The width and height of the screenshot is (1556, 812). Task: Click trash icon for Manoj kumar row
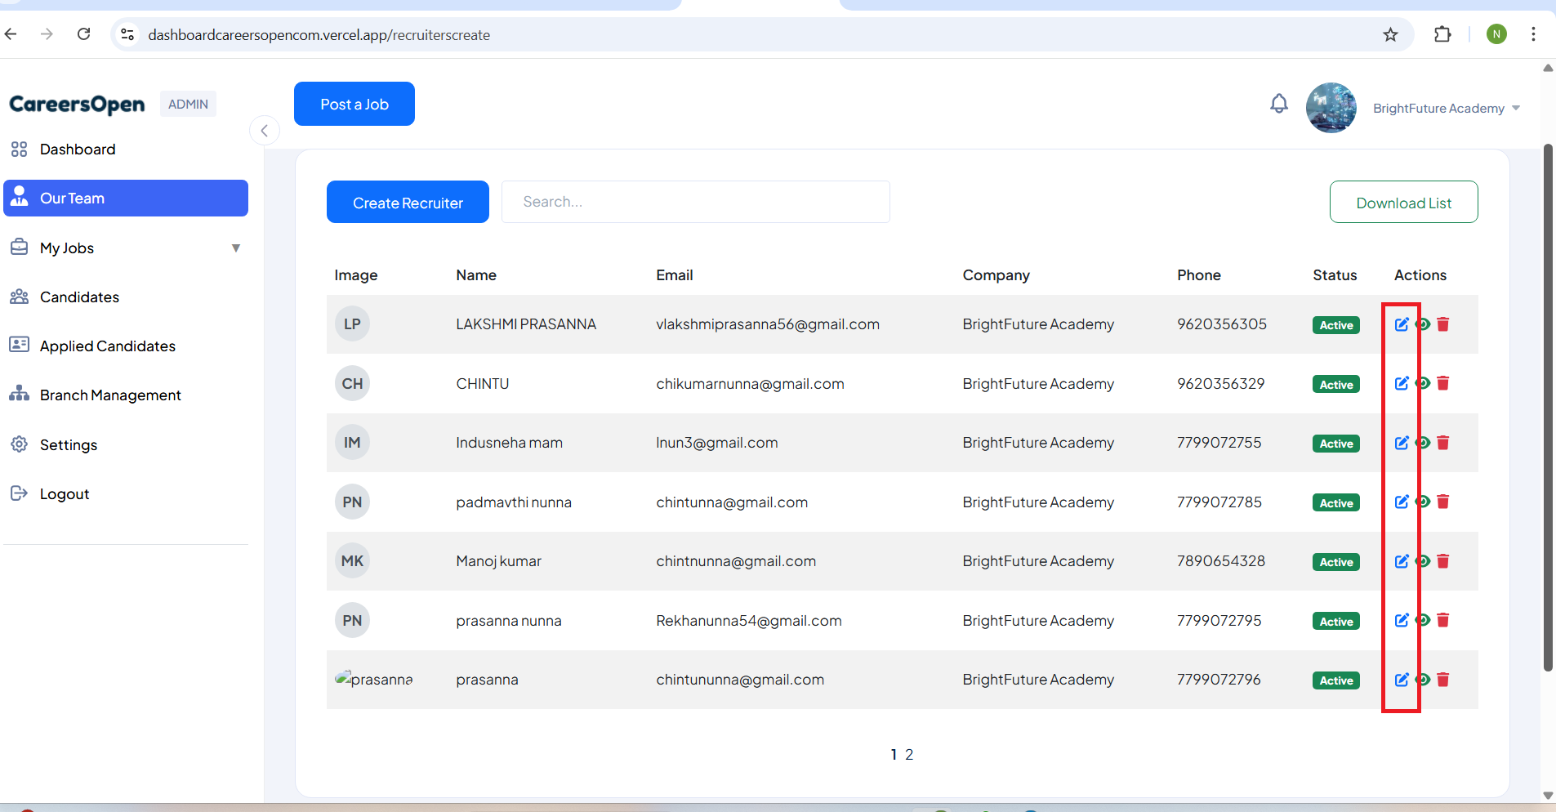[1442, 561]
